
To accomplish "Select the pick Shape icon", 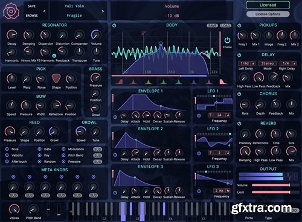I will coord(56,78).
